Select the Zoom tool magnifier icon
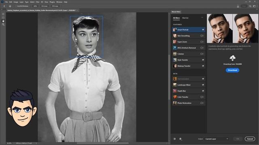This screenshot has height=145, width=259. click(3, 24)
